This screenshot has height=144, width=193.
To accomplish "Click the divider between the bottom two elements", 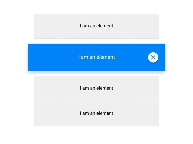I will coord(96,101).
